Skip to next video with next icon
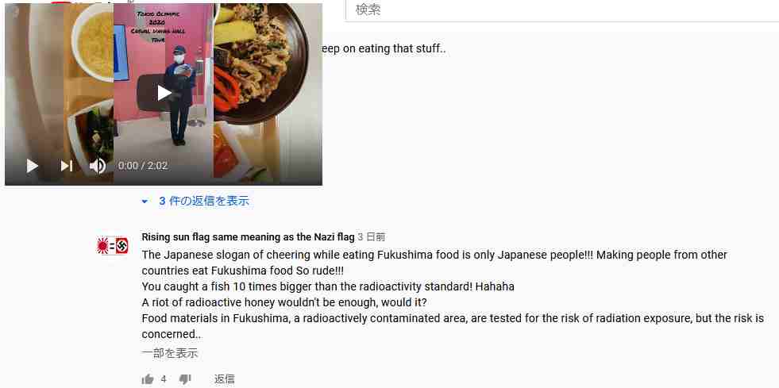This screenshot has width=779, height=388. tap(67, 166)
